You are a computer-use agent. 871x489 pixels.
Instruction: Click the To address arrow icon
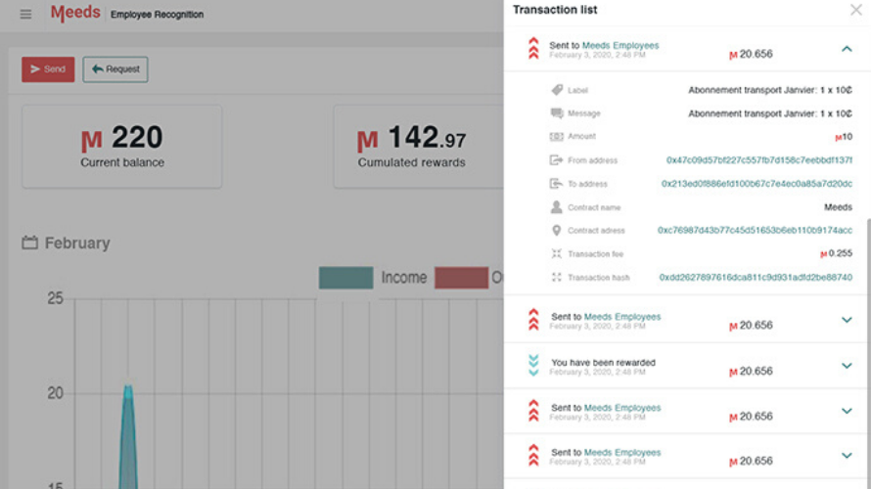click(556, 184)
